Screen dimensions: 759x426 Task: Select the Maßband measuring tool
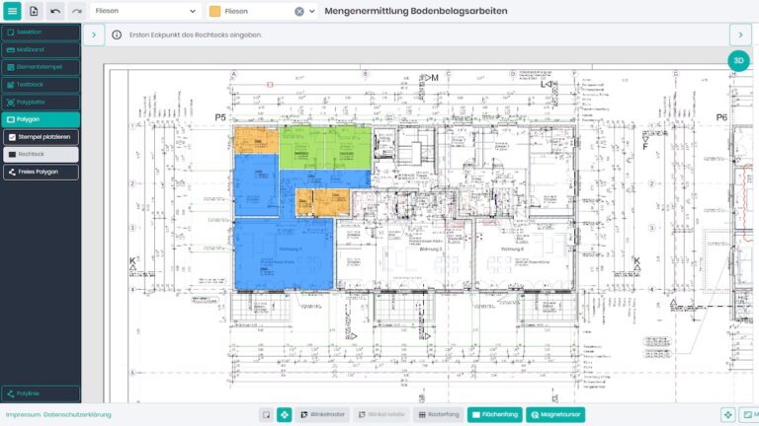41,49
